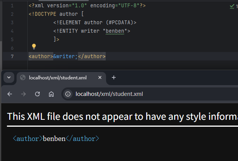Click the opening author tag in browser

click(x=27, y=139)
